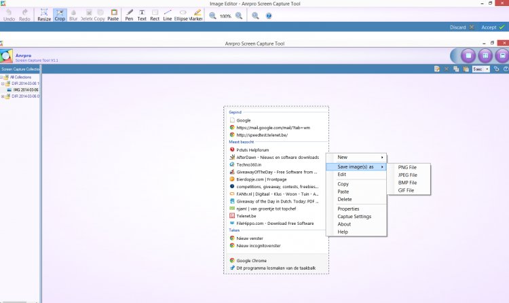Viewport: 509px width, 303px height.
Task: Choose PNG File from the submenu
Action: [x=407, y=166]
